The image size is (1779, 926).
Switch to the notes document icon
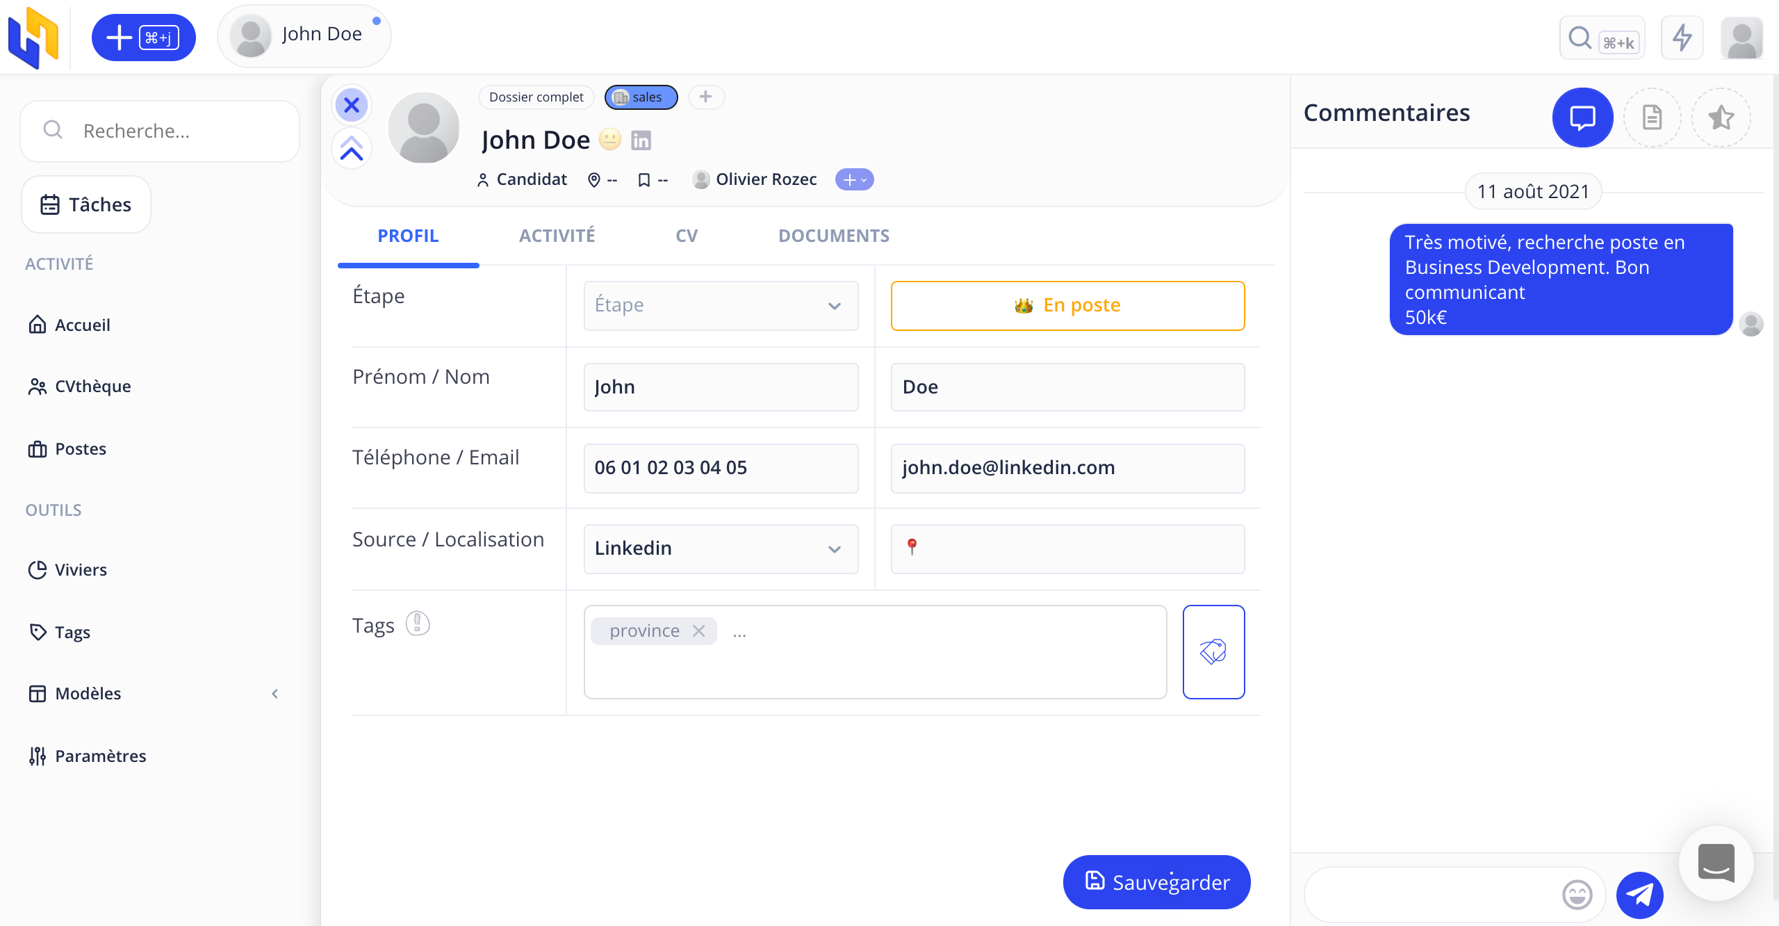1652,117
